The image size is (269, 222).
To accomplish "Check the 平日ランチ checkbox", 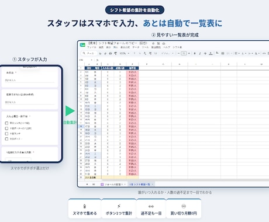I will pyautogui.click(x=6, y=123).
